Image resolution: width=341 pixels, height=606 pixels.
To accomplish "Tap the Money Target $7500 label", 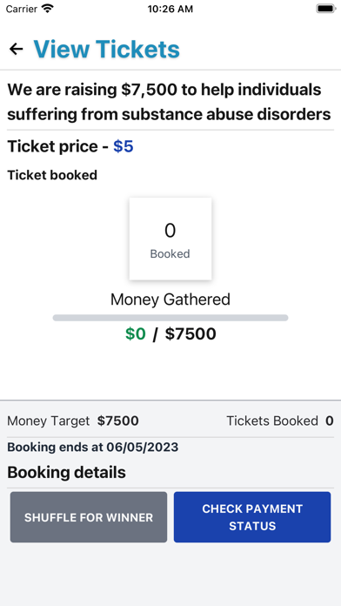I will point(73,421).
